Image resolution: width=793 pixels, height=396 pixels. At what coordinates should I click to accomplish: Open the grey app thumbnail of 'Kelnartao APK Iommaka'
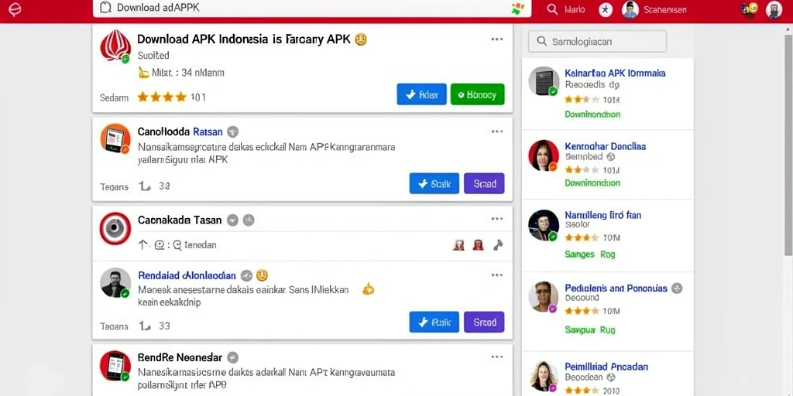(x=544, y=80)
